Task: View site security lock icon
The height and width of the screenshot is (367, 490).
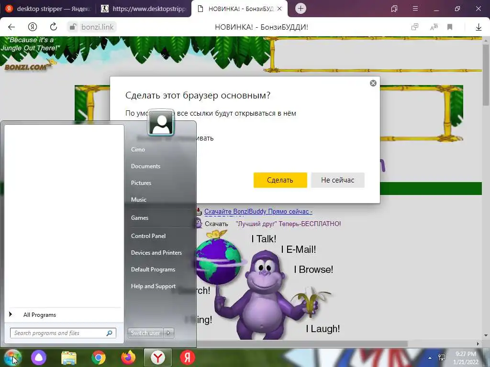Action: (73, 27)
